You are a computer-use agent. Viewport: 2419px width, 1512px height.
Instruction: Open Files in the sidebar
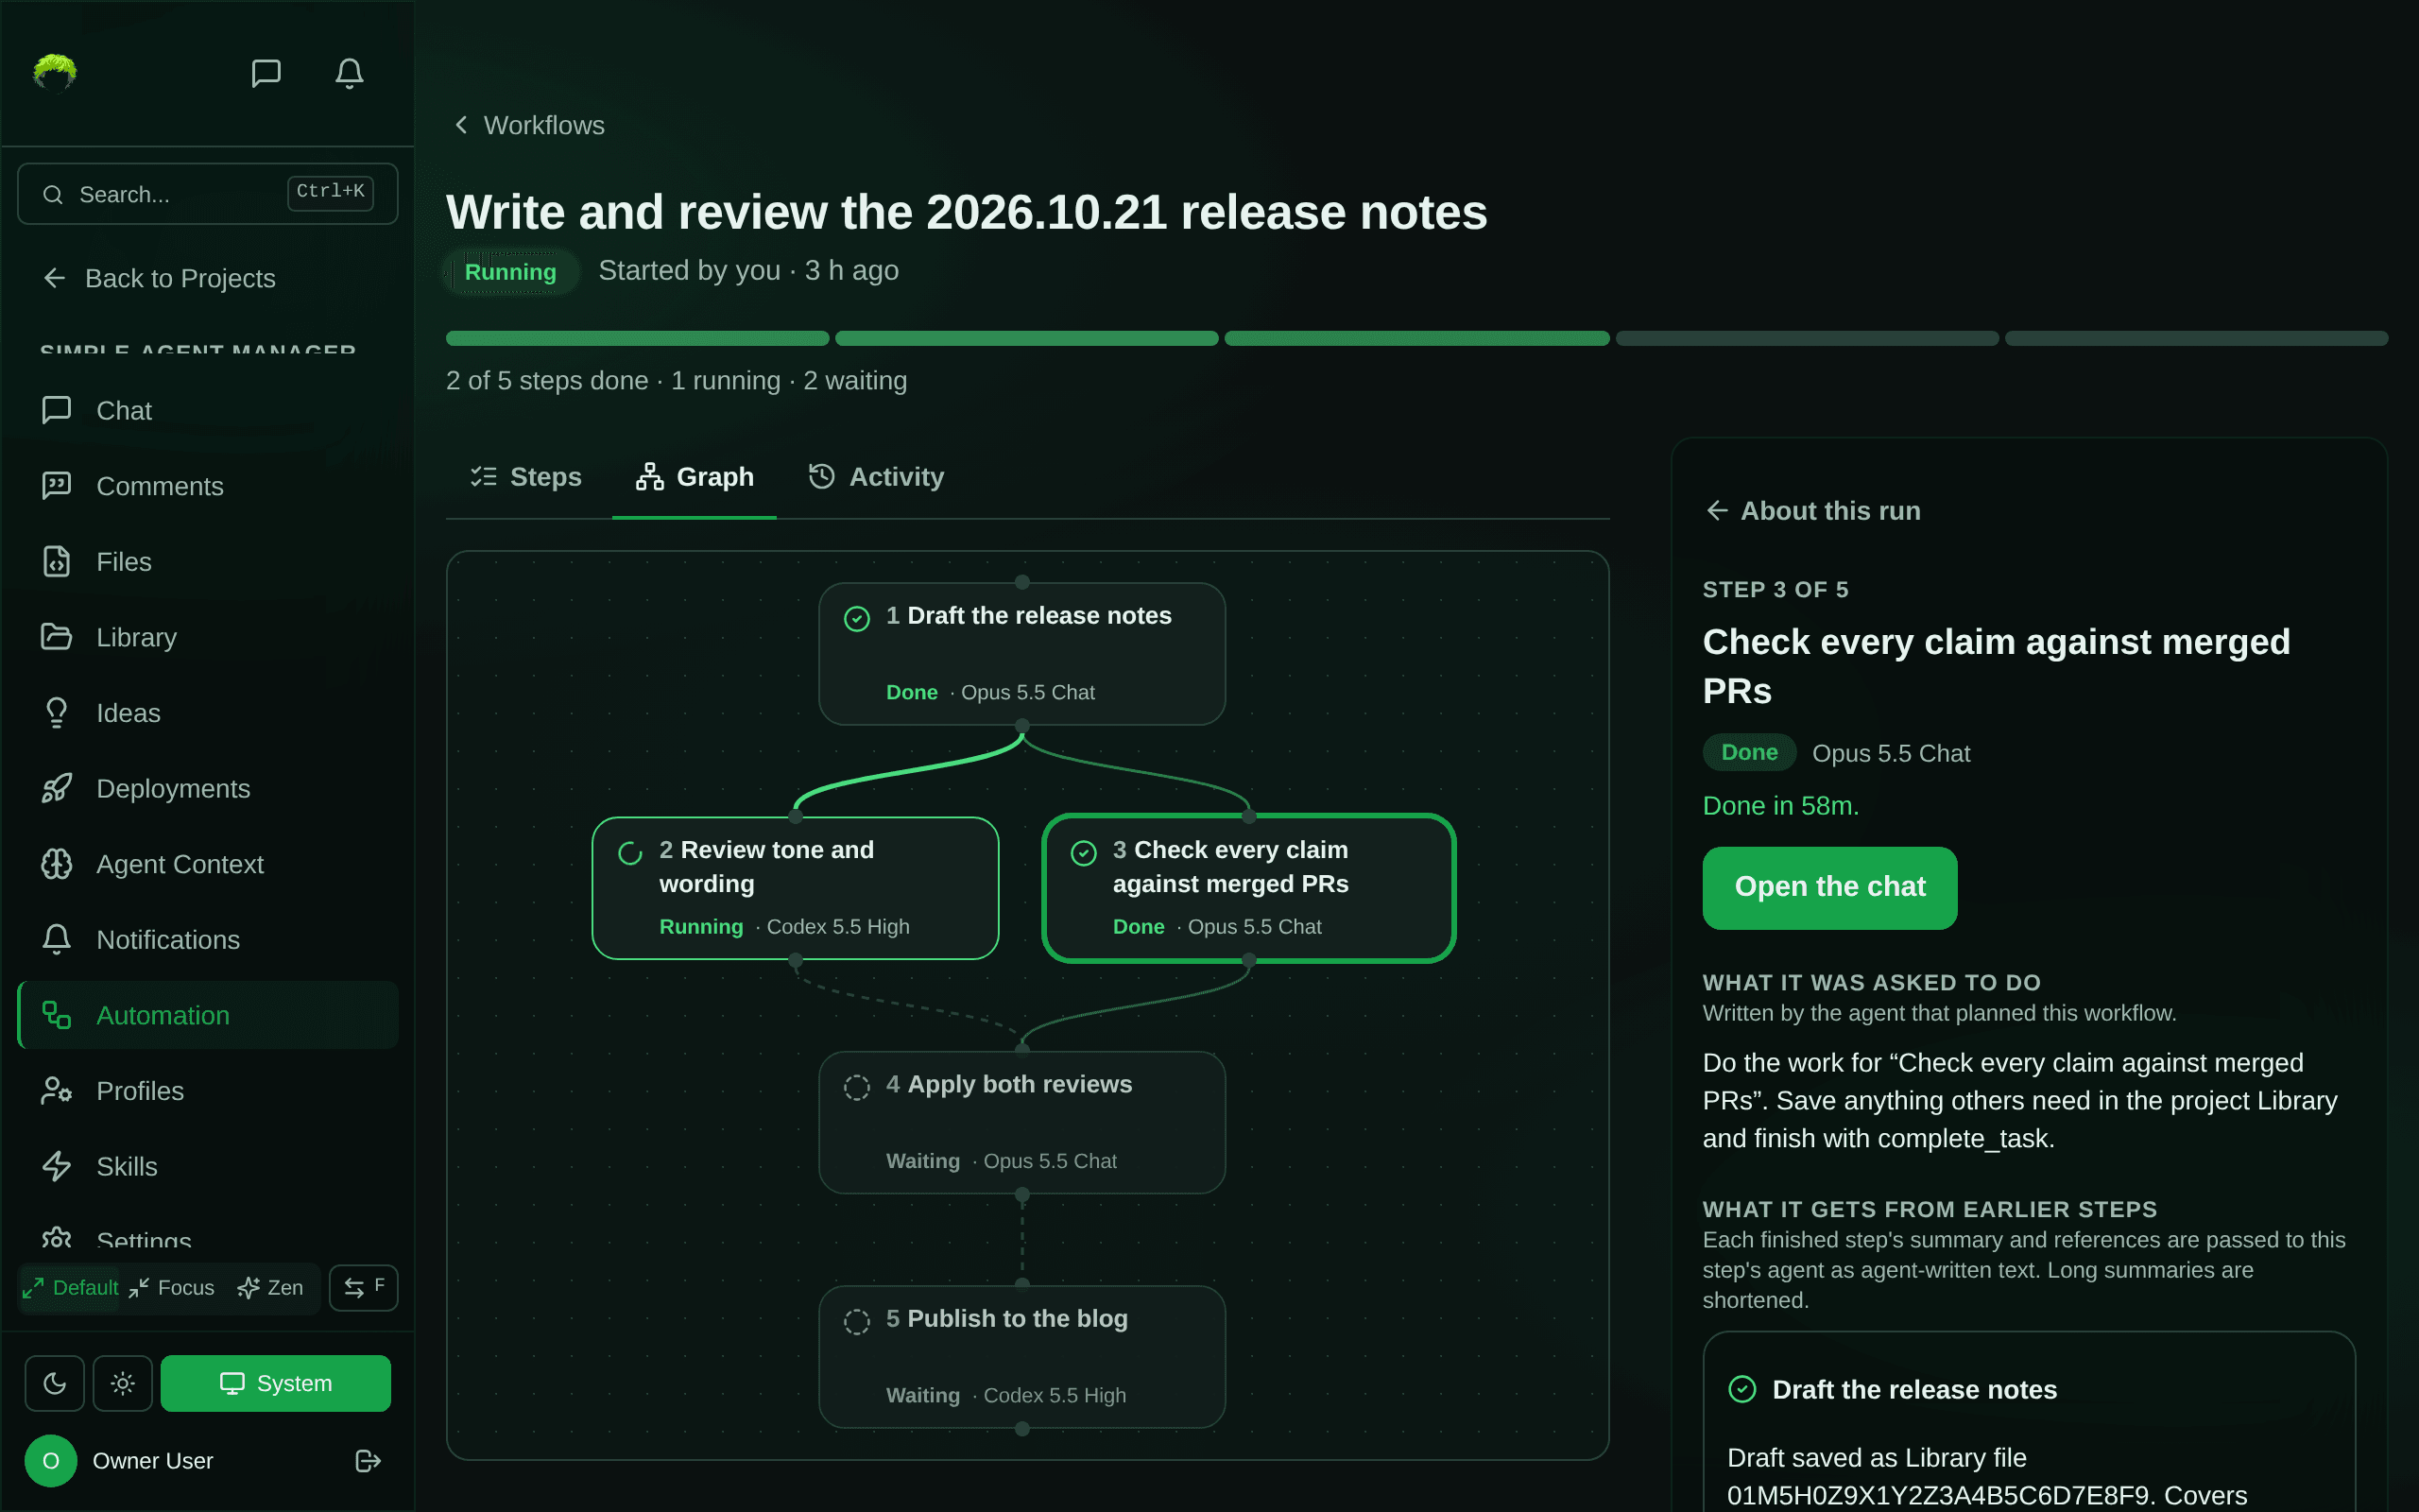tap(208, 561)
